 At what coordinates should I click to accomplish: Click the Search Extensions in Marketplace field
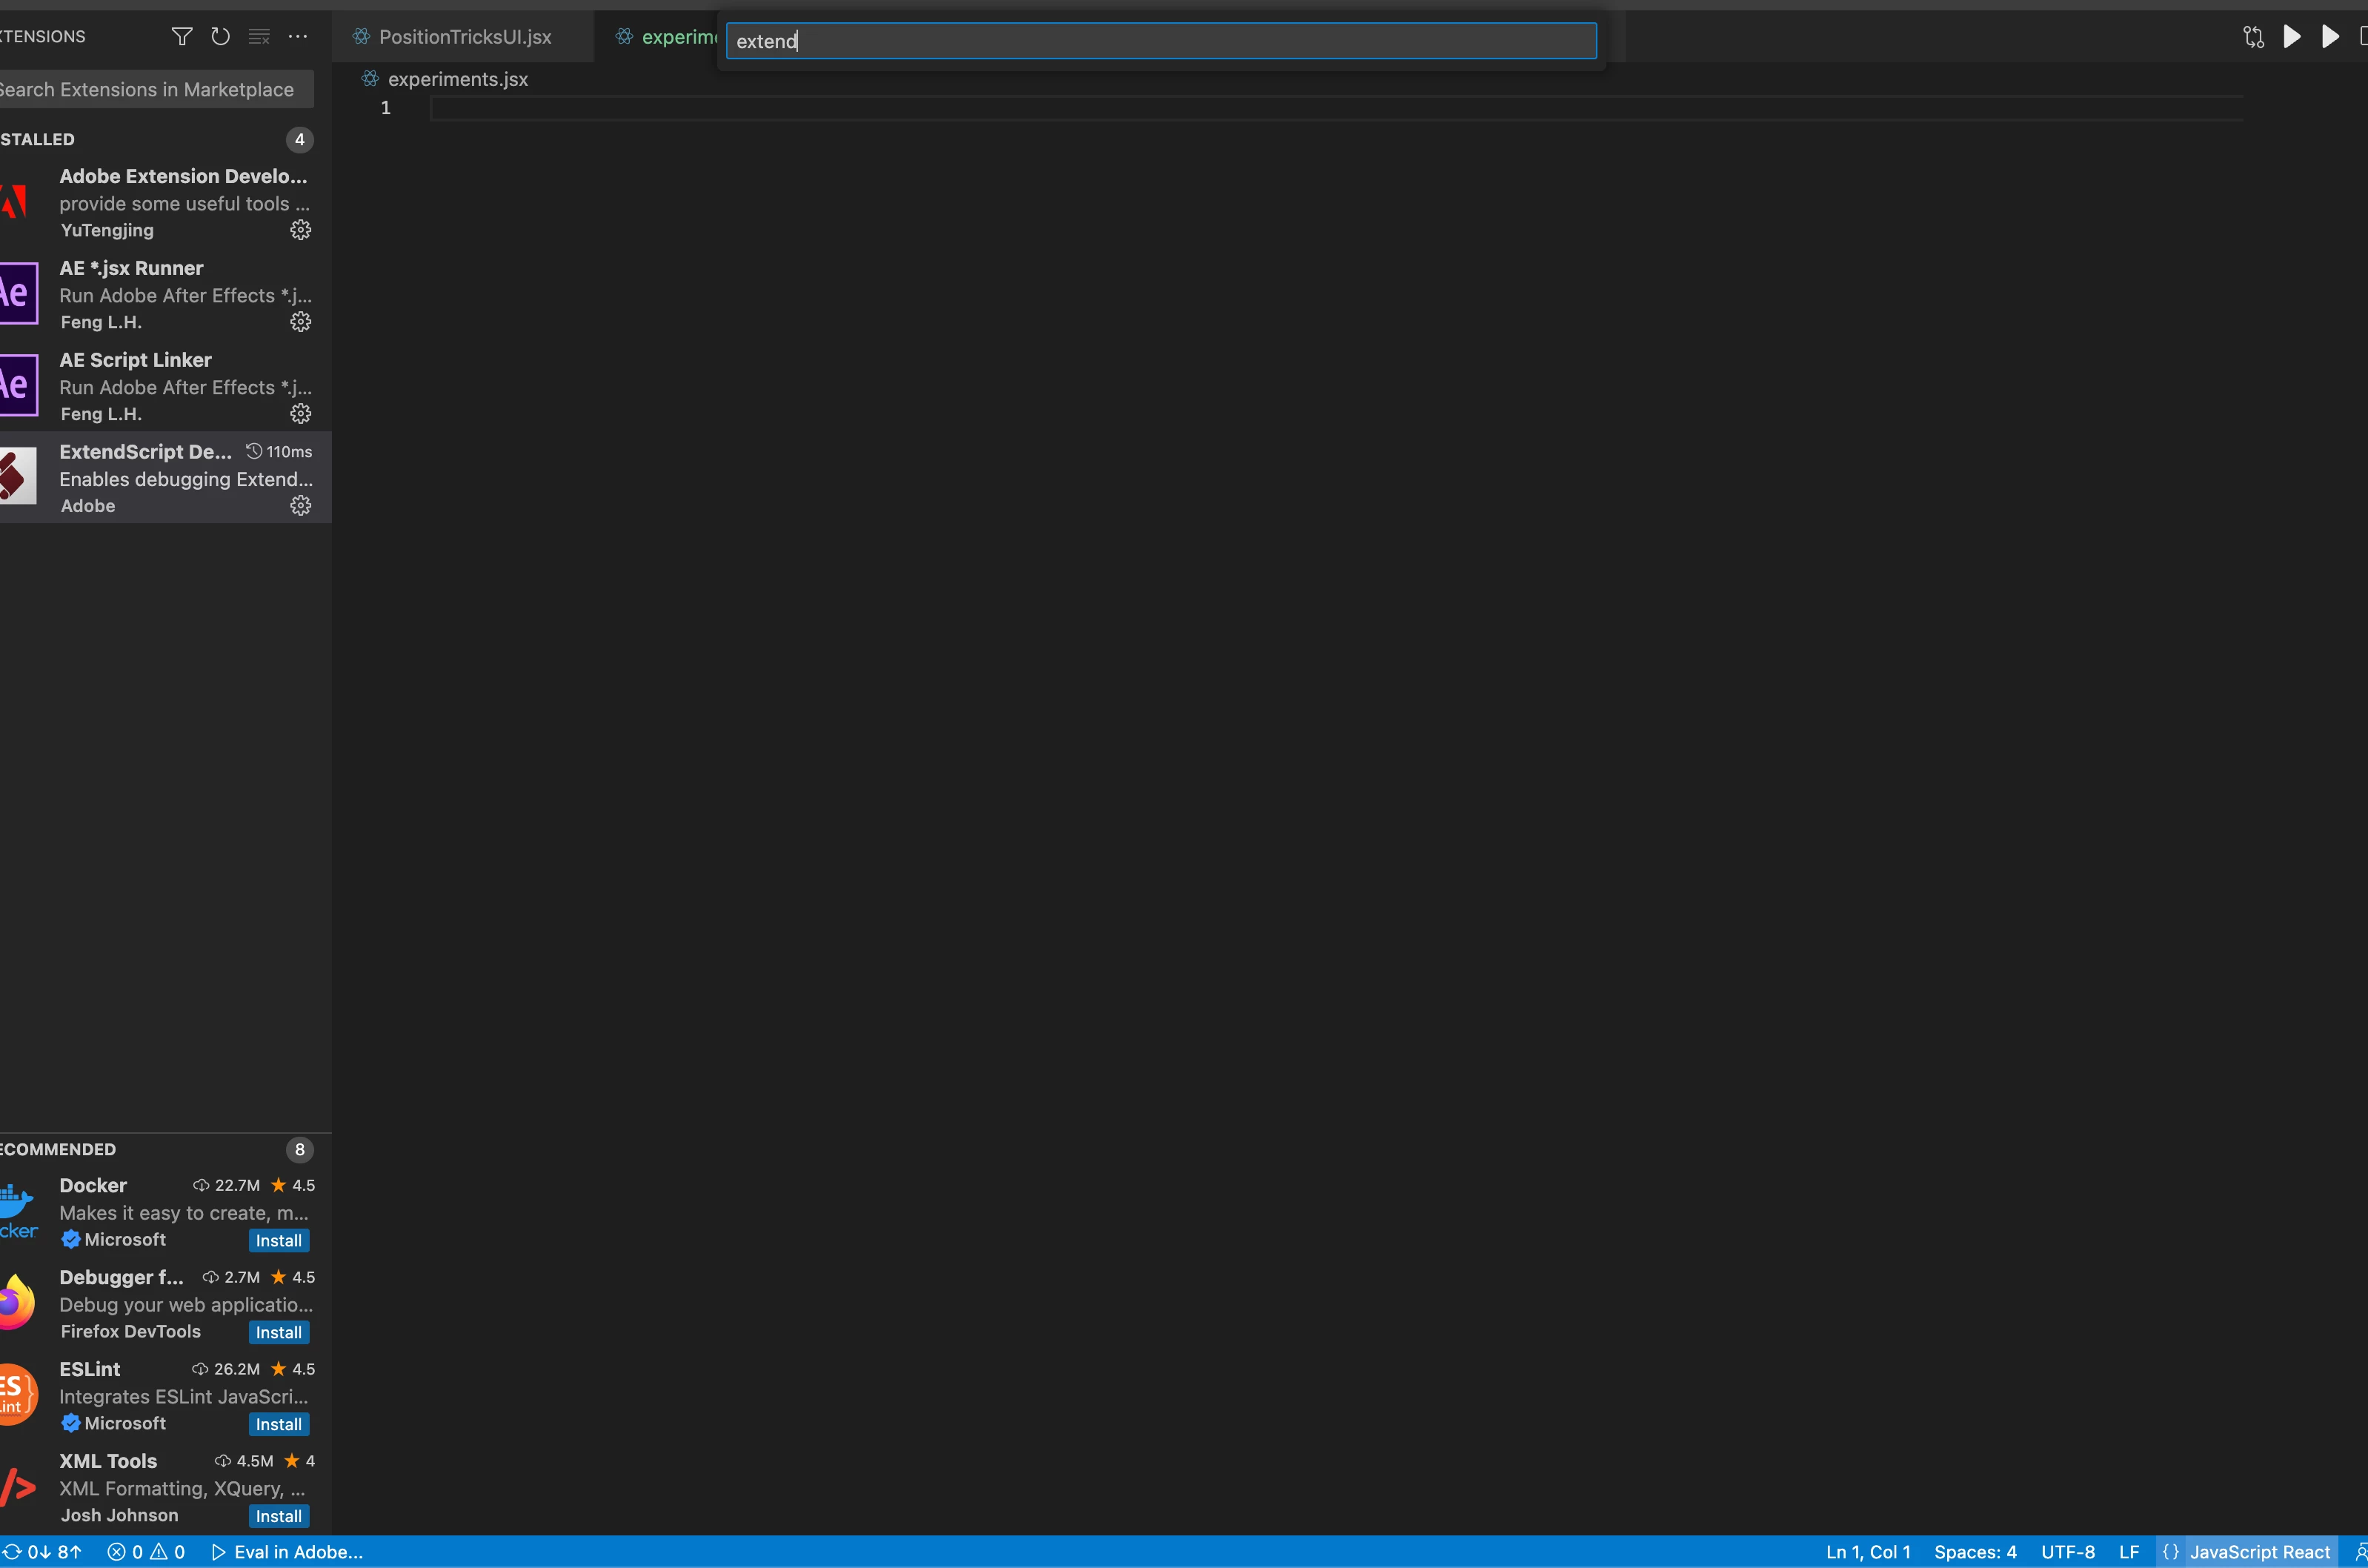pos(150,90)
